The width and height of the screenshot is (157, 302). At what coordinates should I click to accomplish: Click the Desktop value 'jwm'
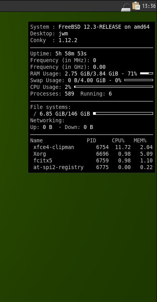(63, 34)
